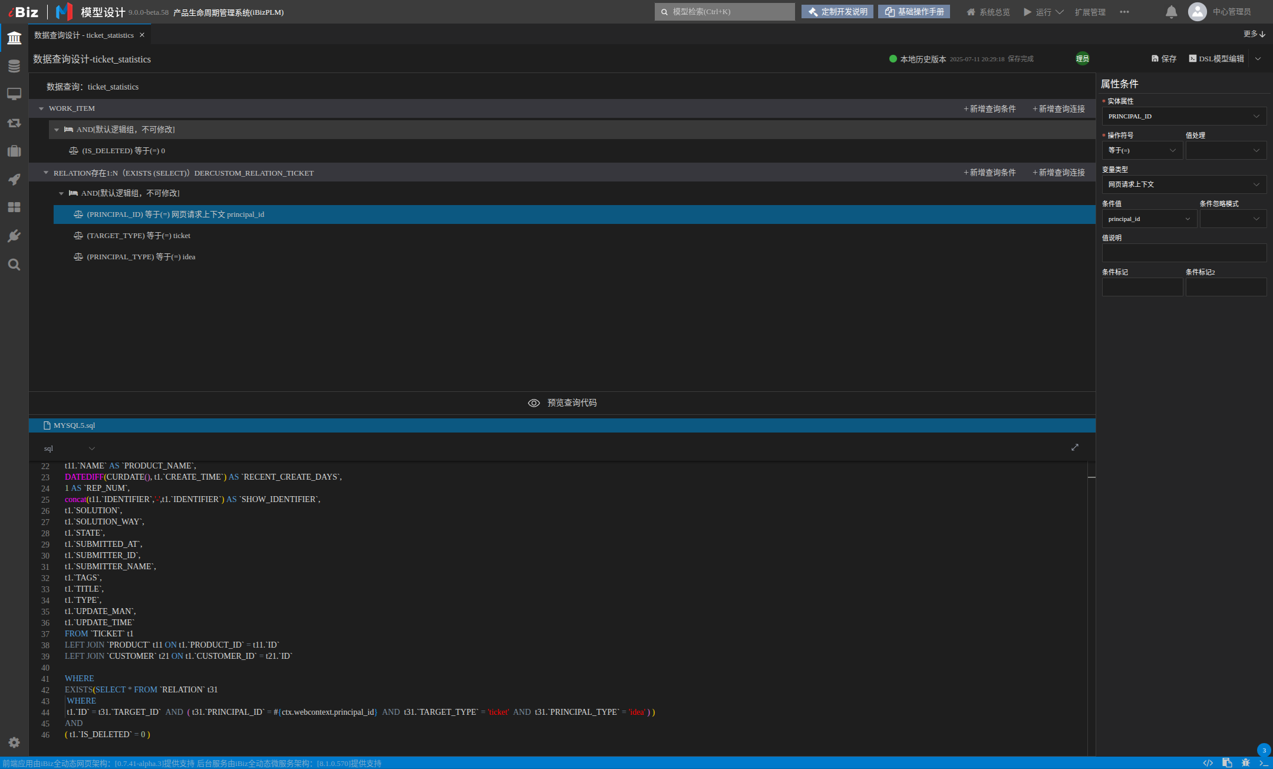This screenshot has height=769, width=1273.
Task: Click the search magnifier icon in left sidebar
Action: click(x=14, y=264)
